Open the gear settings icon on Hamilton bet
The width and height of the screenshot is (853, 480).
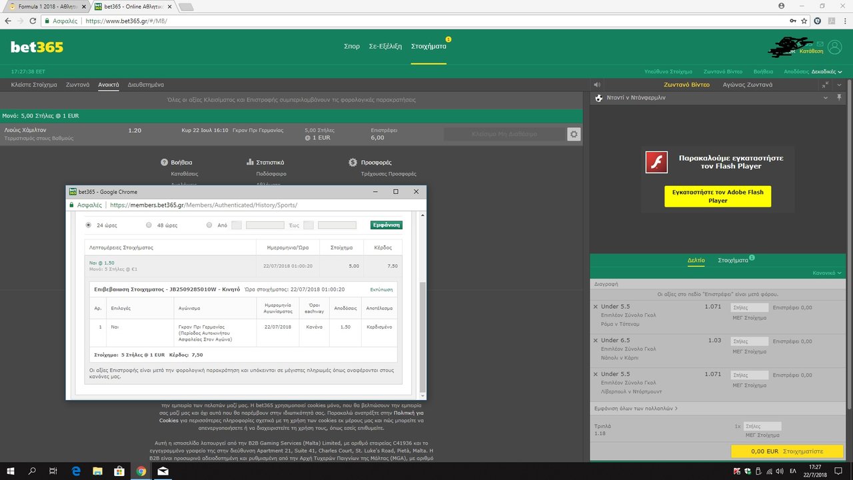(574, 134)
